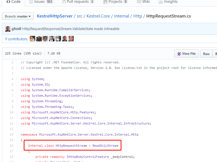This screenshot has width=217, height=162.
Task: Click '225 lines (195 sloc)' file info
Action: (x=23, y=53)
